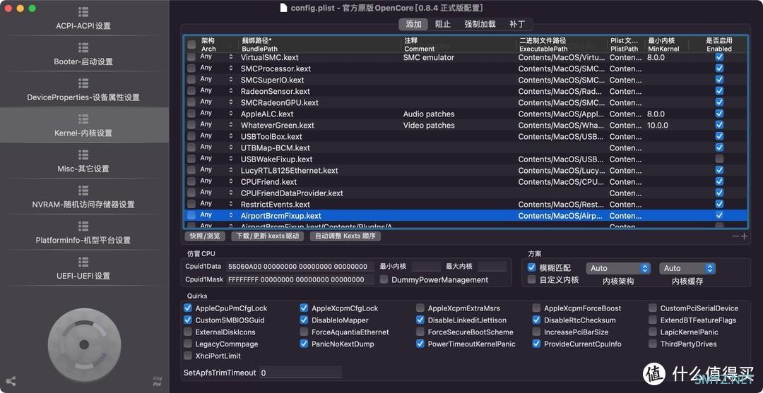Toggle the DisableIoMapper quirk

304,320
